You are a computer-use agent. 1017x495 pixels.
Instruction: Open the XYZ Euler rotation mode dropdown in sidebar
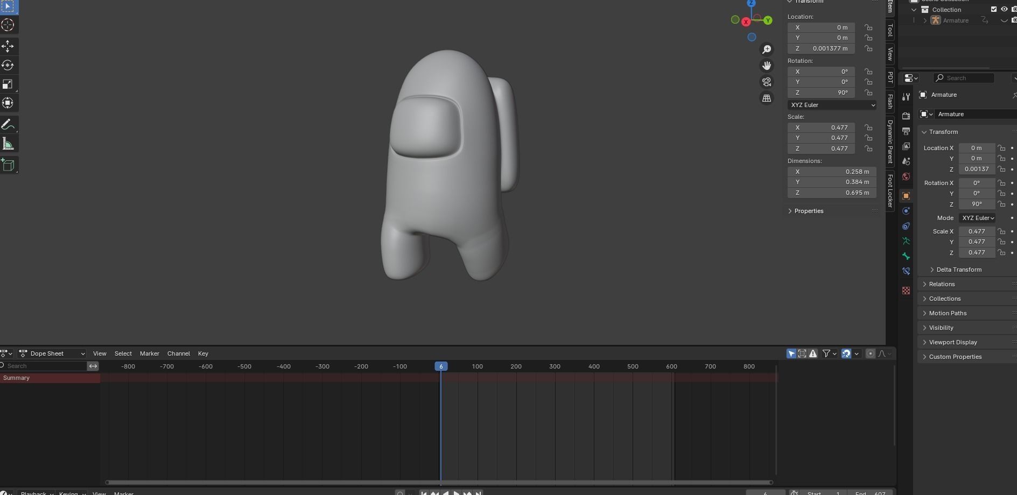832,105
